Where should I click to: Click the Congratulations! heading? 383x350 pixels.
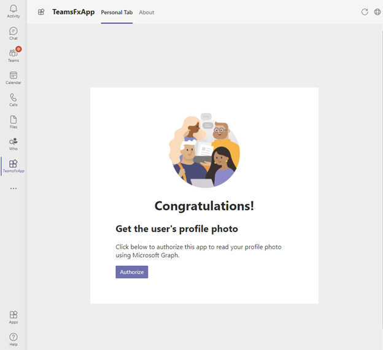(204, 206)
